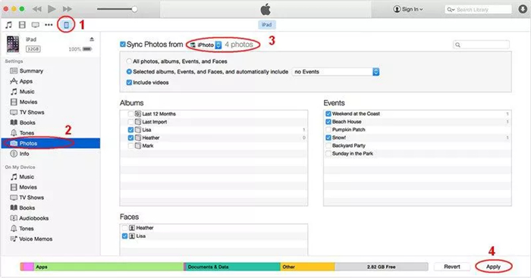
Task: Open the Sign In account menu
Action: 408,9
